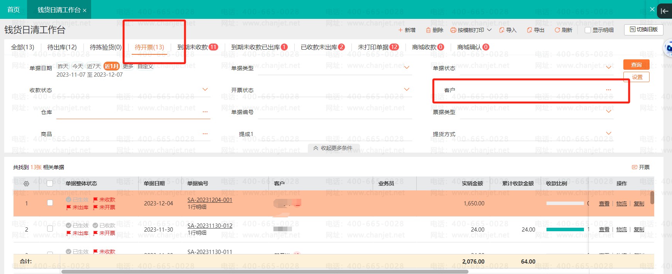Click the 单据编号 input field

pyautogui.click(x=334, y=112)
